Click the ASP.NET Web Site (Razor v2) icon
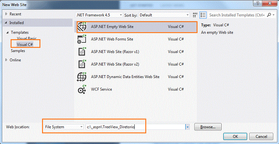 point(82,64)
